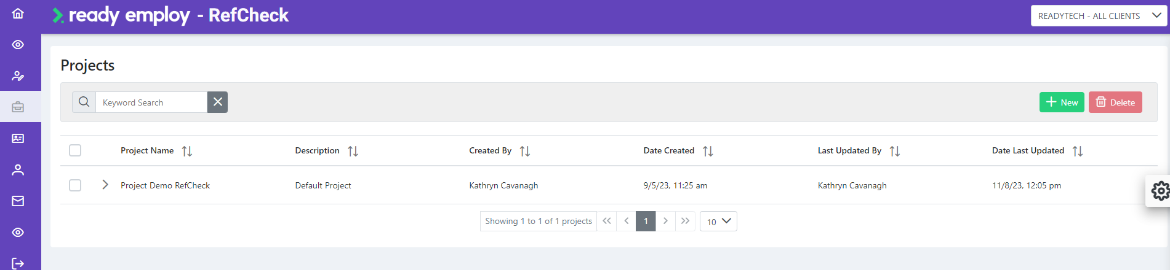Viewport: 1170px width, 270px height.
Task: Sort by Date Created column
Action: click(x=708, y=151)
